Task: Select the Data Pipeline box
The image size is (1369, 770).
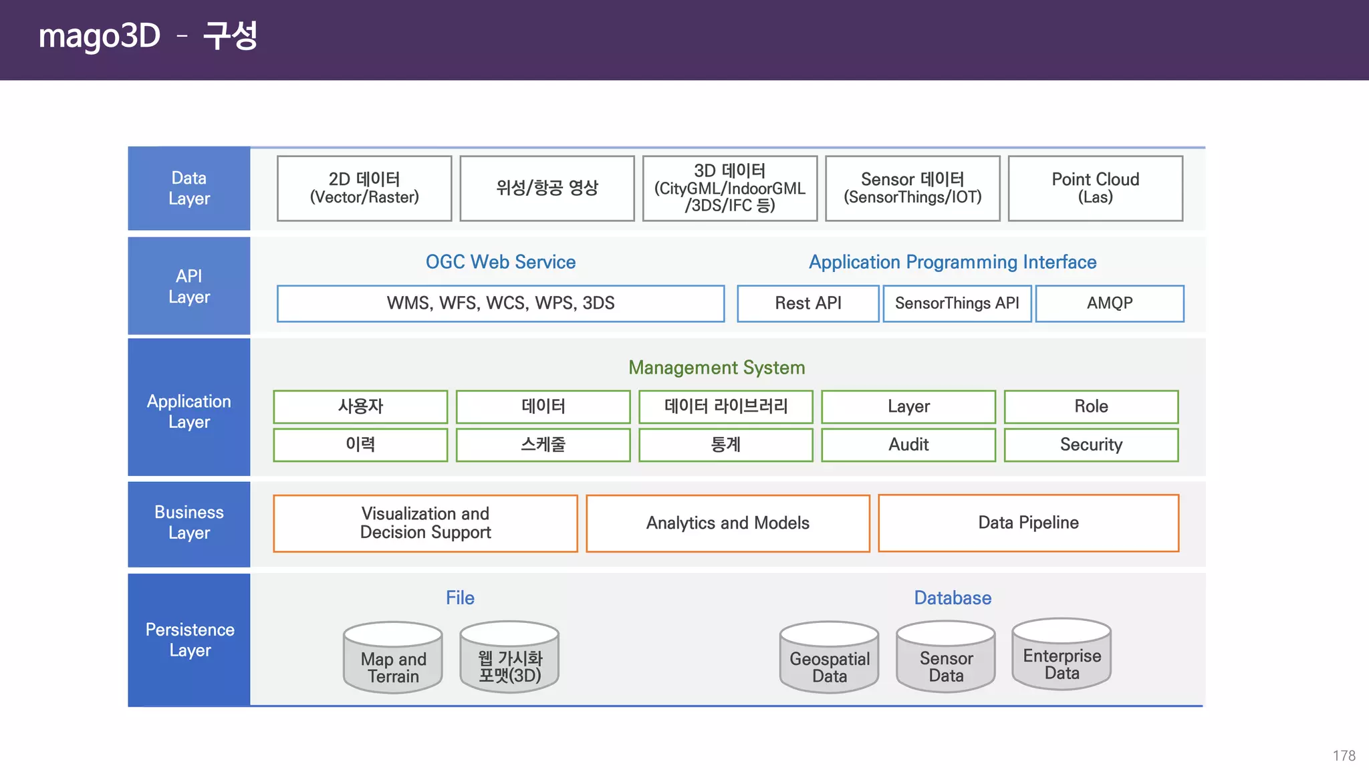Action: tap(1028, 523)
